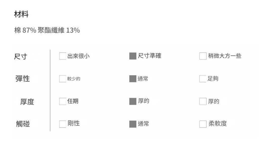The width and height of the screenshot is (259, 143).
Task: Click the 觸碰 row label
Action: 23,124
